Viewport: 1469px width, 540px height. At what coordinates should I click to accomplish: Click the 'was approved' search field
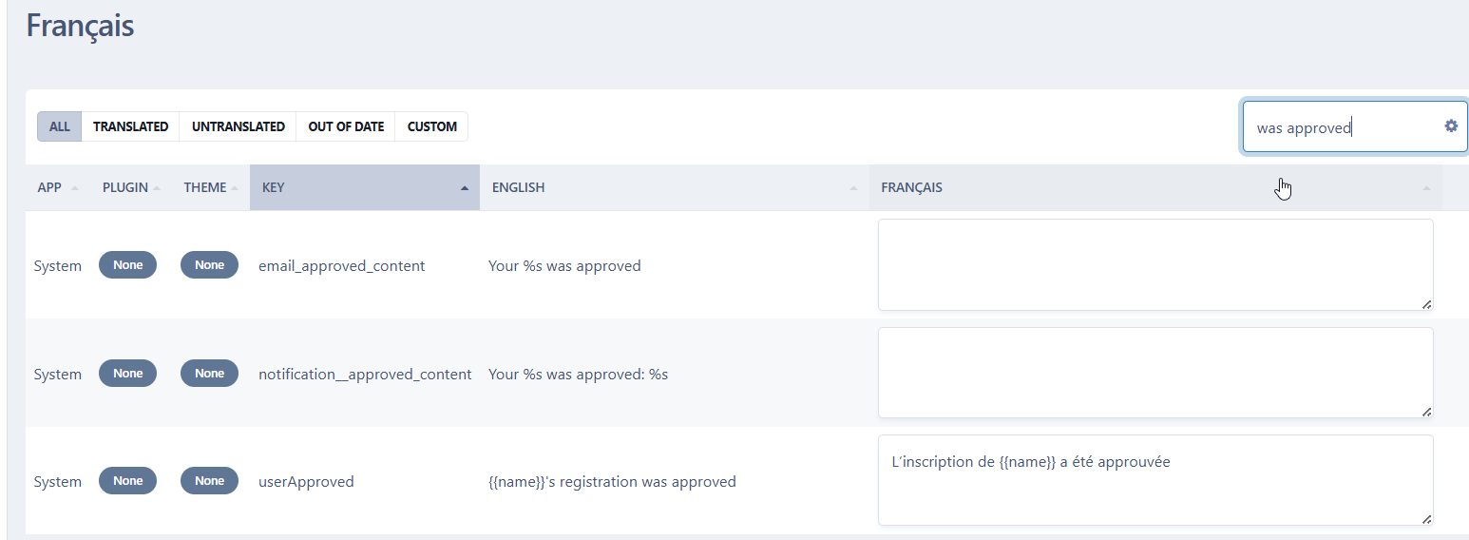click(1340, 127)
